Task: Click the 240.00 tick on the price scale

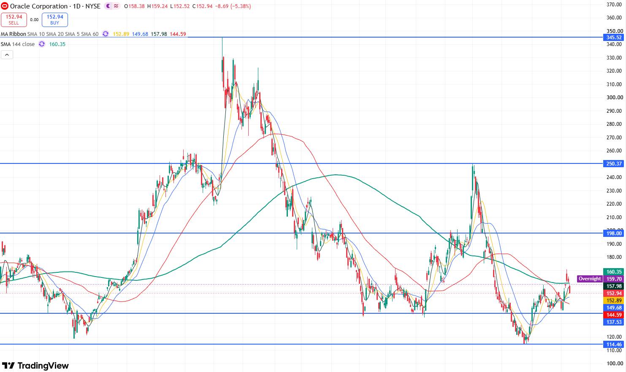Action: (614, 177)
